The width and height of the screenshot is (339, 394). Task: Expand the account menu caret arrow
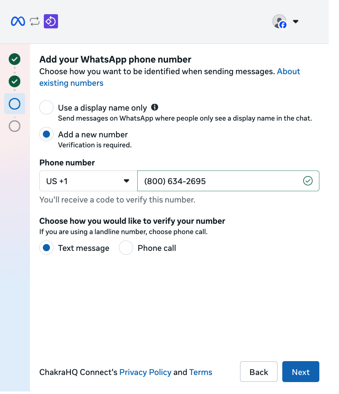(x=295, y=22)
